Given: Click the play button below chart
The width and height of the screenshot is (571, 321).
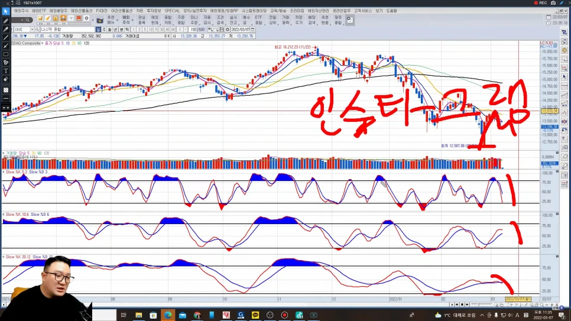Looking at the screenshot, I should [x=452, y=304].
